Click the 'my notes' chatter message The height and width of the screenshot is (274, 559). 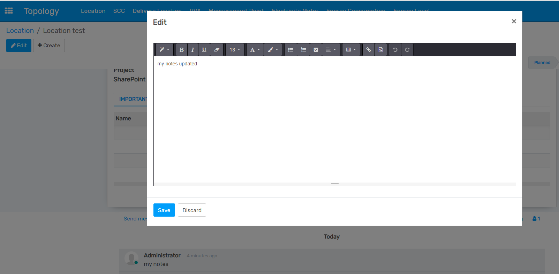tap(156, 264)
